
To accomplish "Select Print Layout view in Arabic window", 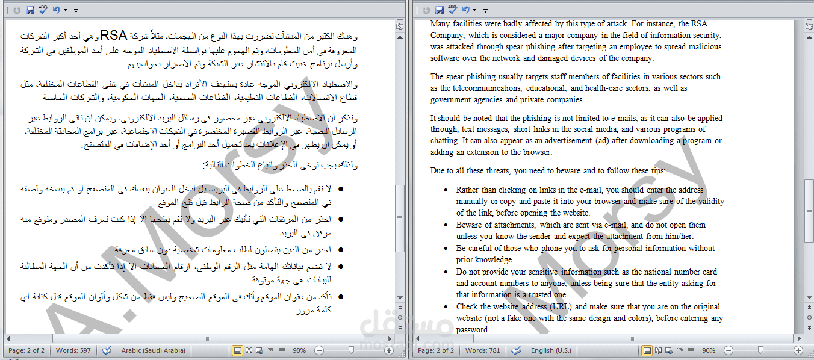I will [238, 350].
